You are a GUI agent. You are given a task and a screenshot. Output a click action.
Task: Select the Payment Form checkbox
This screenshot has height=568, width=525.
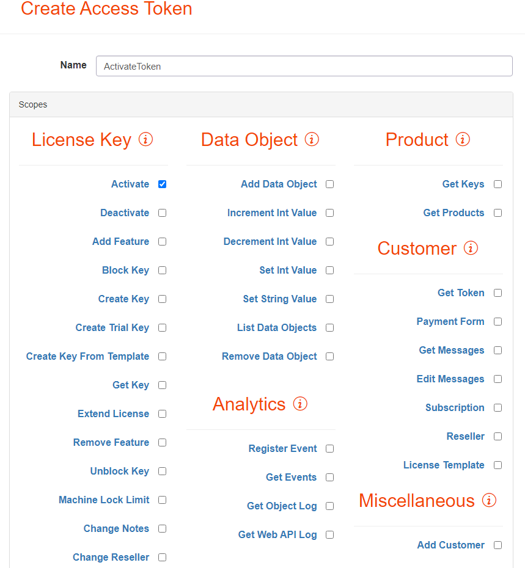[x=498, y=321]
